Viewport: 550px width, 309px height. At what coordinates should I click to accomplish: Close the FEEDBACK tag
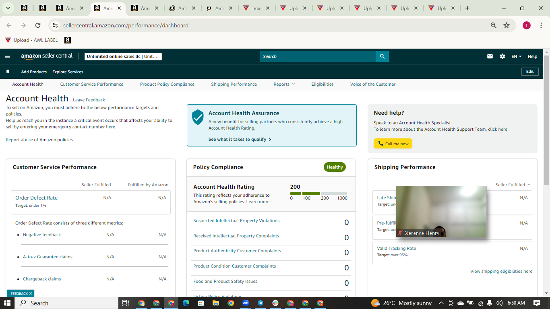(x=31, y=293)
